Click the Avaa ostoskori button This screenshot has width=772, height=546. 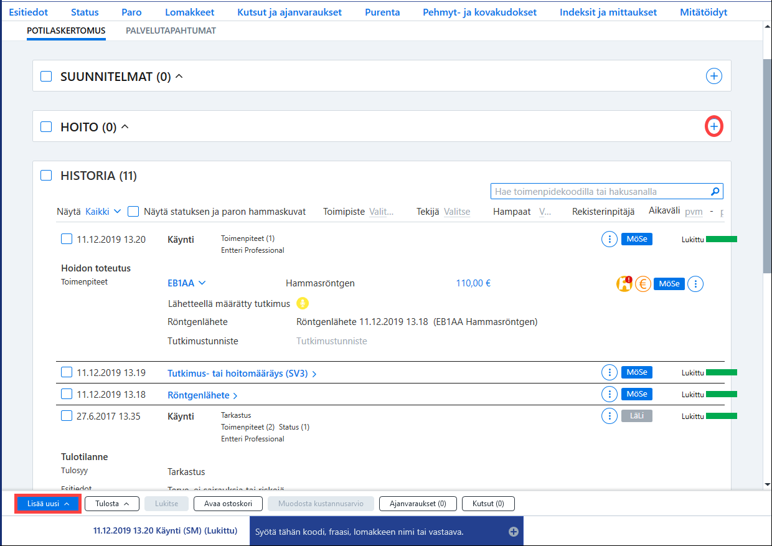point(228,504)
